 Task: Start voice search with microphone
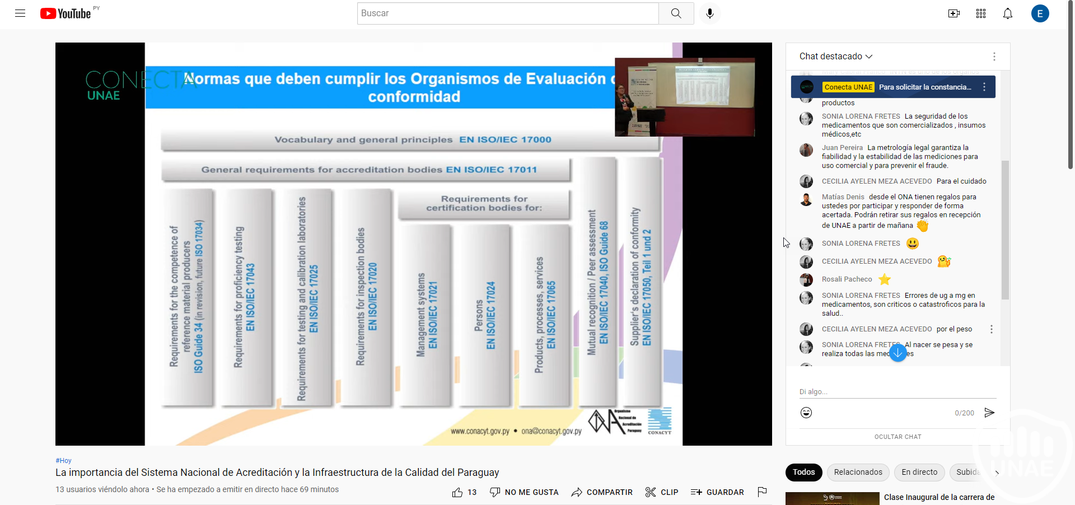click(710, 13)
